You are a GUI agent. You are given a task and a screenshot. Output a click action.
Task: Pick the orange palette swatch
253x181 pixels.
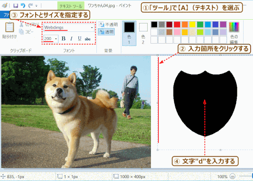pos(185,24)
